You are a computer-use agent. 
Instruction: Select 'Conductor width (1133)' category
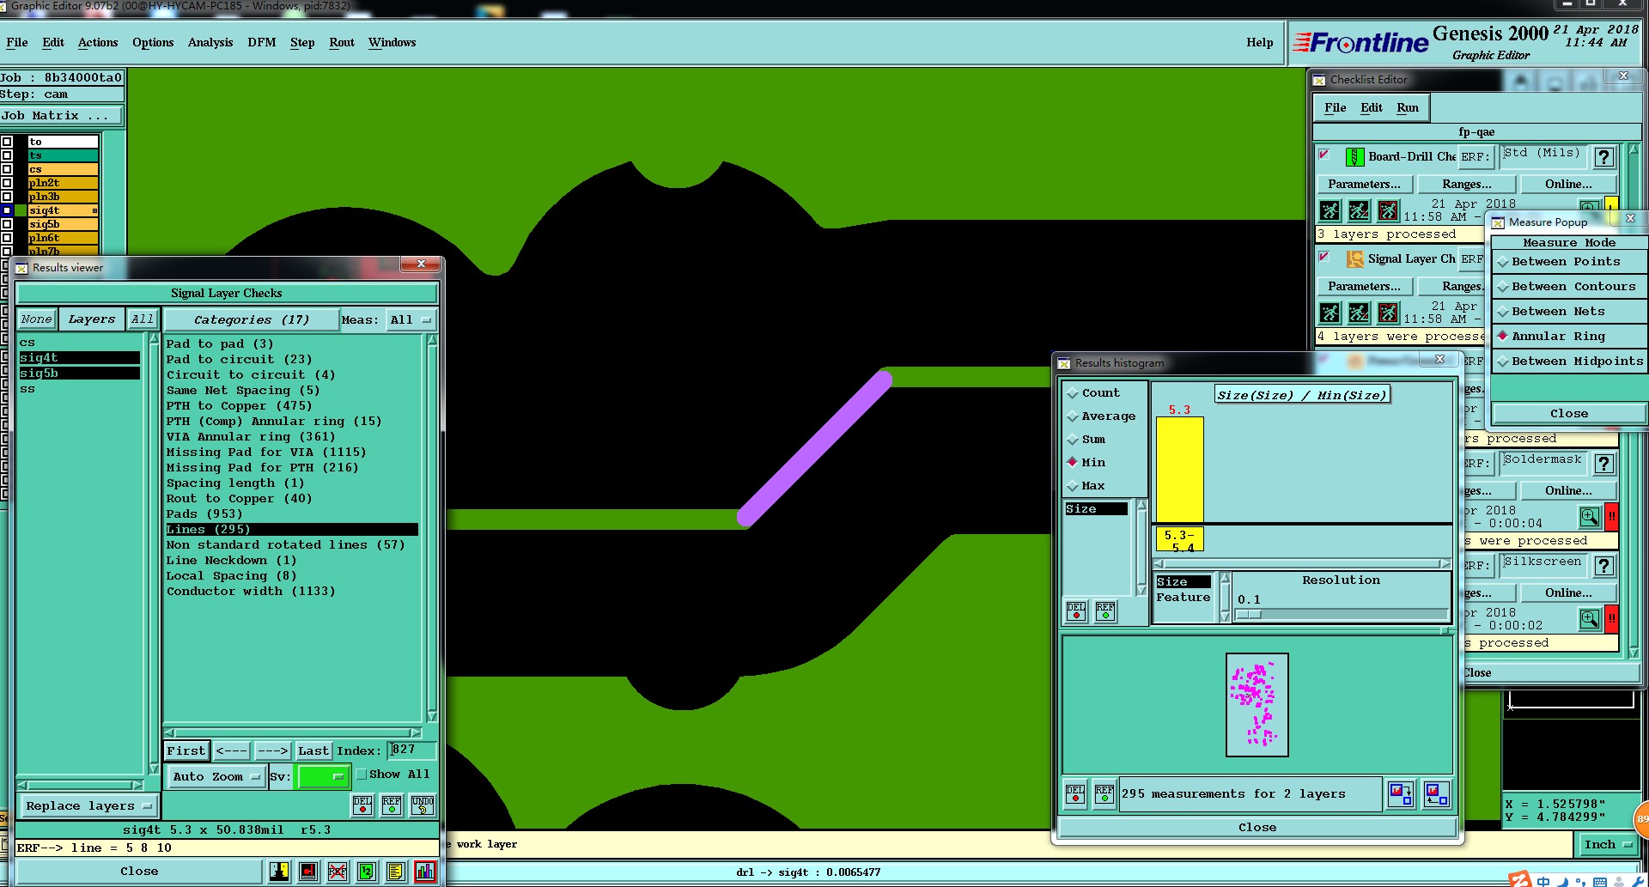click(251, 592)
